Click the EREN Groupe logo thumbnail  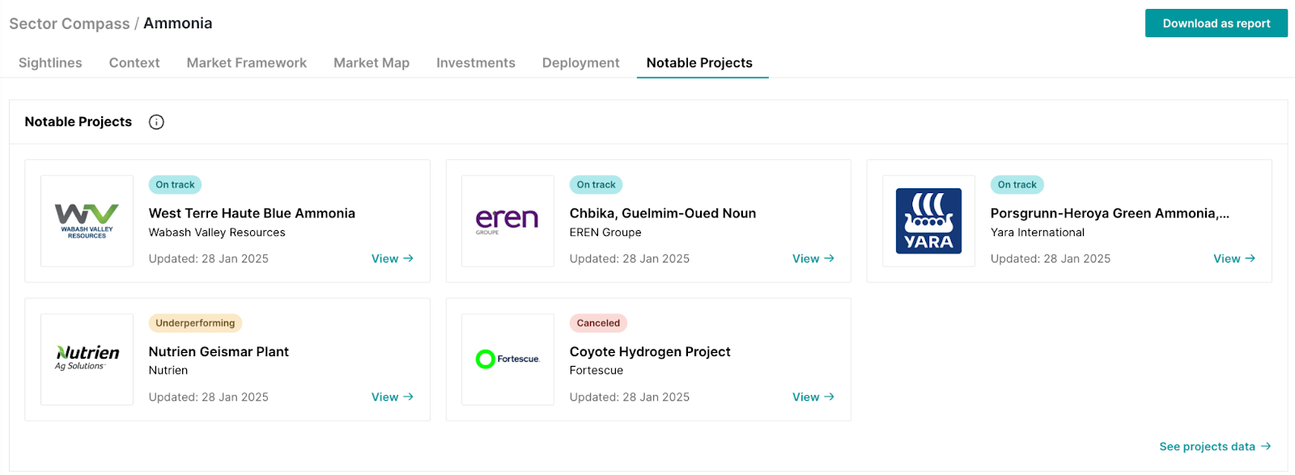click(x=507, y=221)
